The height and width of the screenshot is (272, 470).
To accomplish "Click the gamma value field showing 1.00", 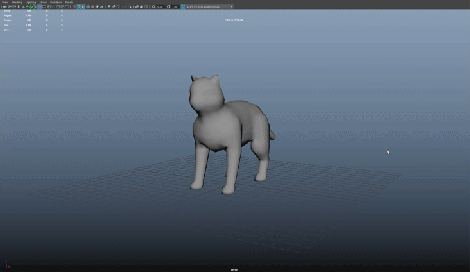I will (175, 7).
